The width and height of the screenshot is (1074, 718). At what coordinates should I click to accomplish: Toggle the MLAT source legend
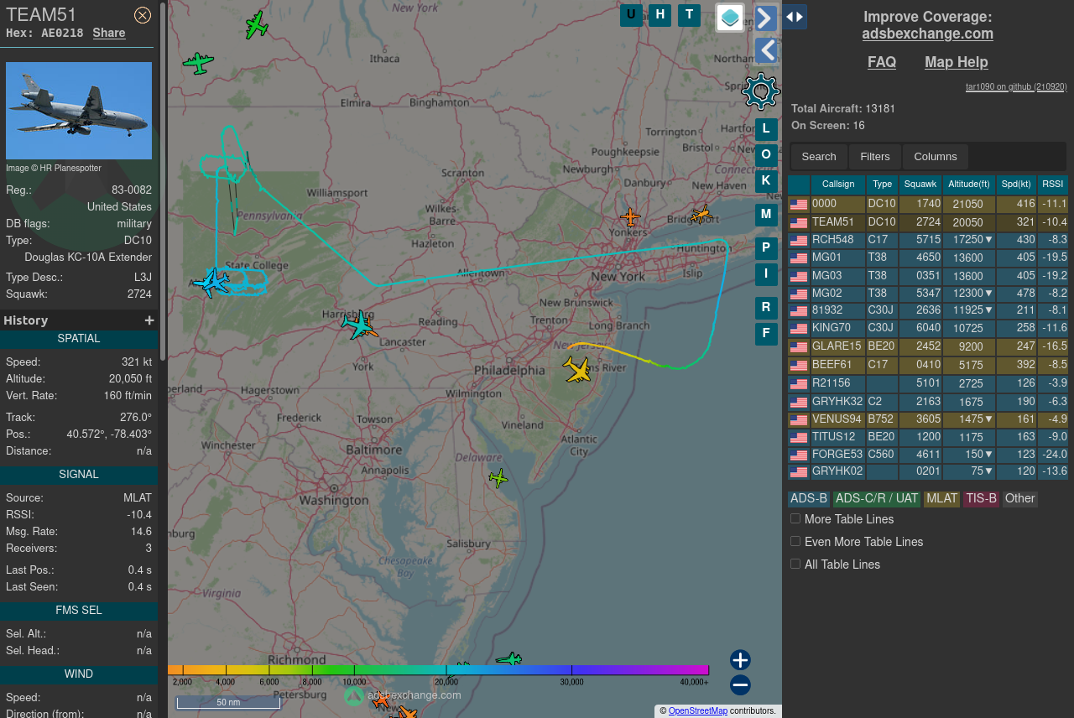(x=941, y=499)
